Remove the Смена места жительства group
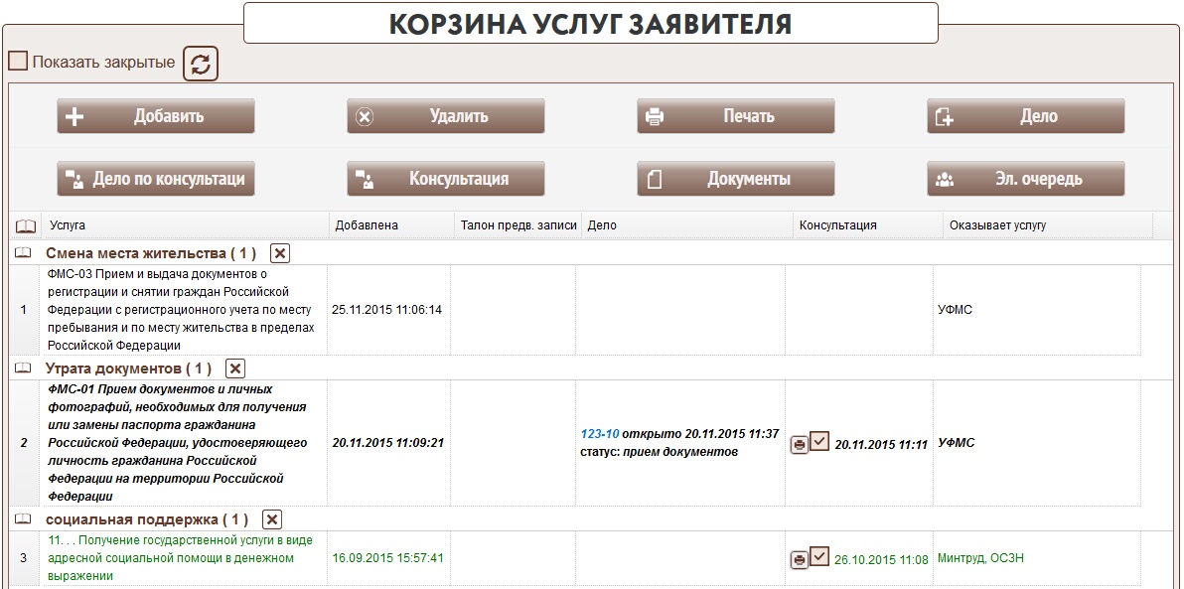The width and height of the screenshot is (1184, 589). point(280,252)
